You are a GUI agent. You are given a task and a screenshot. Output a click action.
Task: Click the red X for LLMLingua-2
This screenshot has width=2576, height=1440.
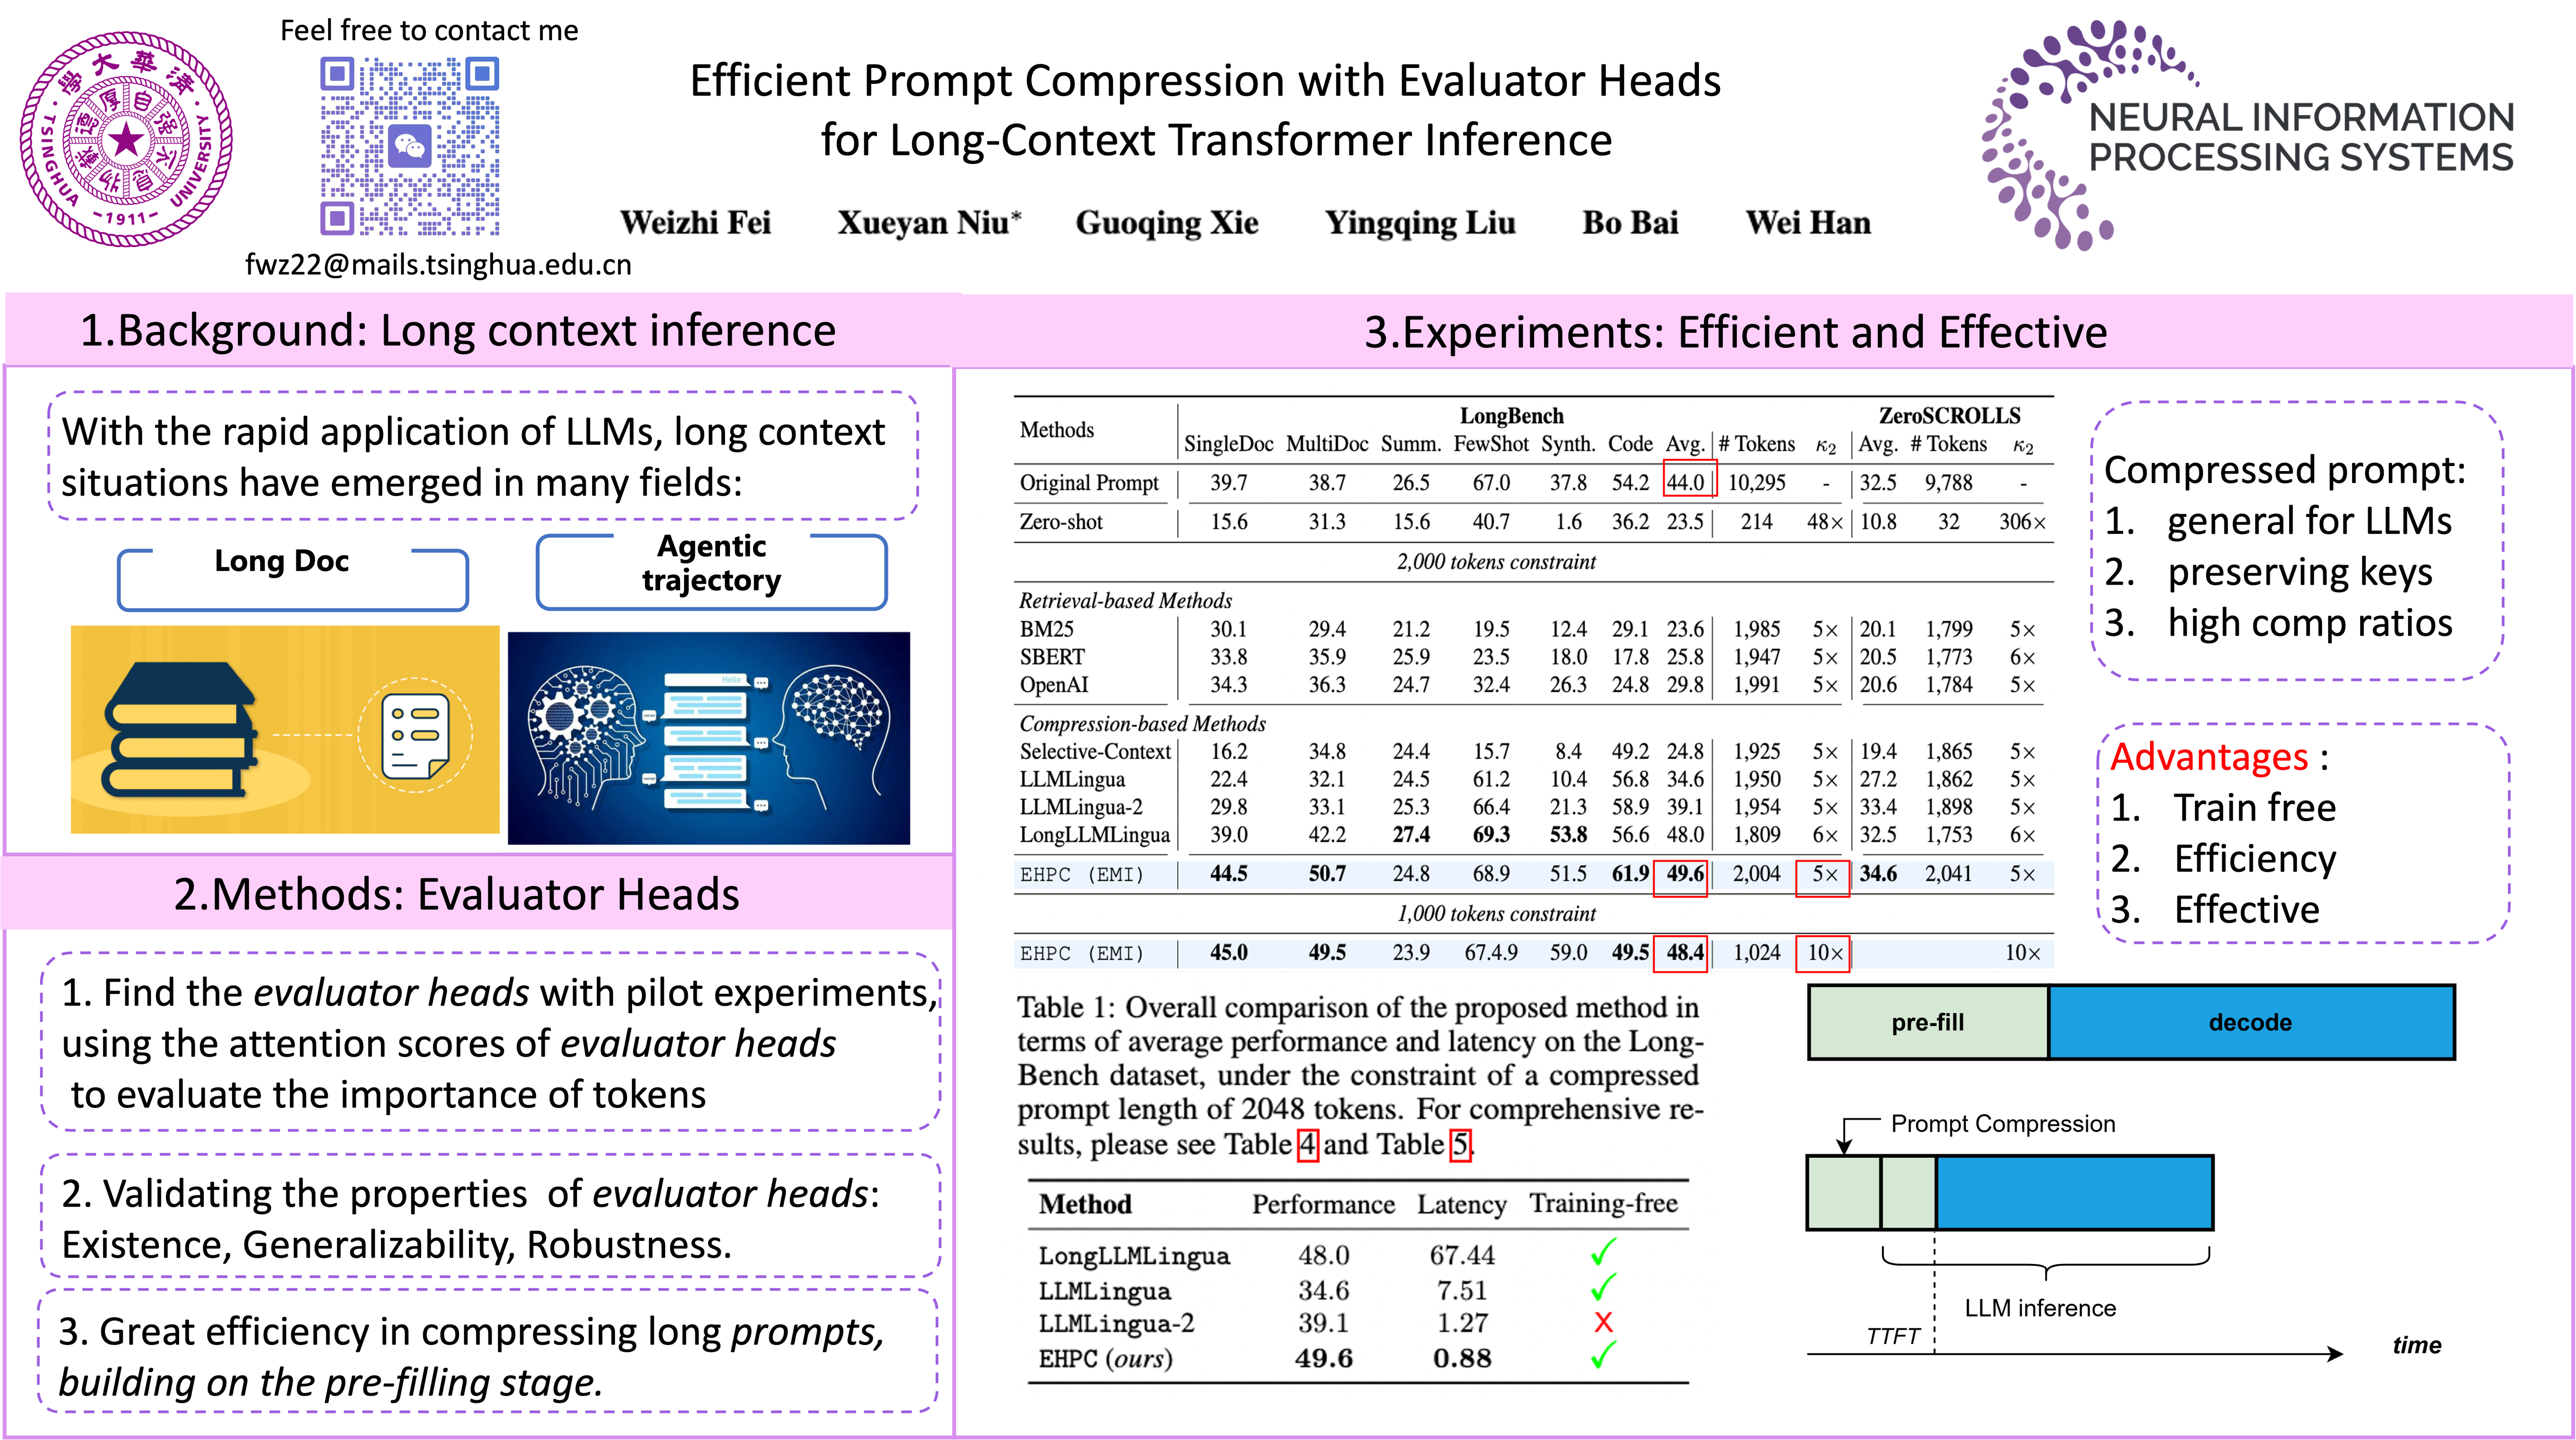click(1603, 1322)
